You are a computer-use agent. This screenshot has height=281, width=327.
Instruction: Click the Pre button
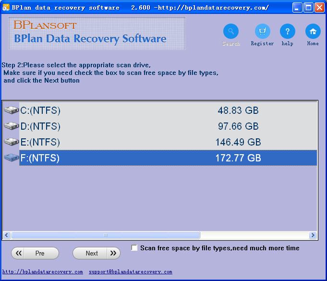[x=35, y=253]
